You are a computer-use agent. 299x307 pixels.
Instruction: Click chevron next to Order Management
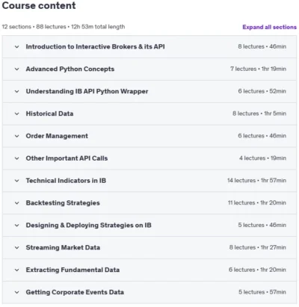point(16,136)
